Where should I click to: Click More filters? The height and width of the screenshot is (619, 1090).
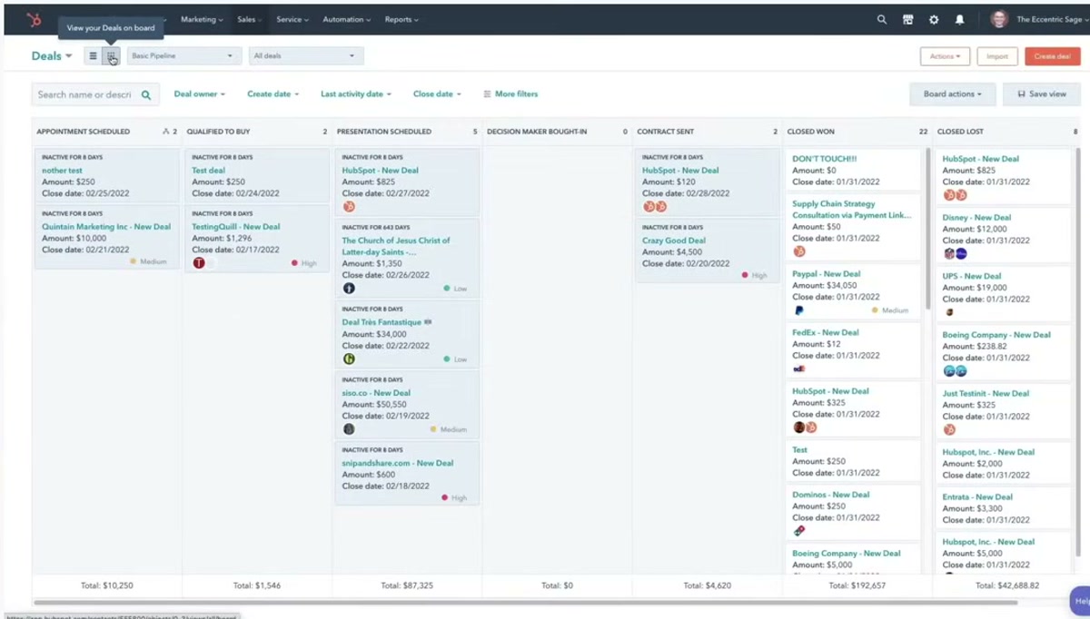(x=510, y=94)
